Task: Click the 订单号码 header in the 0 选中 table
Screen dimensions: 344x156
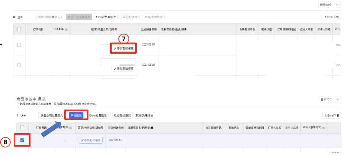Action: click(x=38, y=29)
